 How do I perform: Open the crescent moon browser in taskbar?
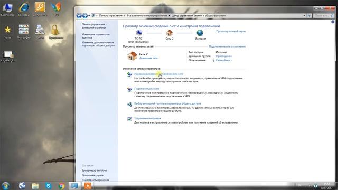tap(22, 186)
